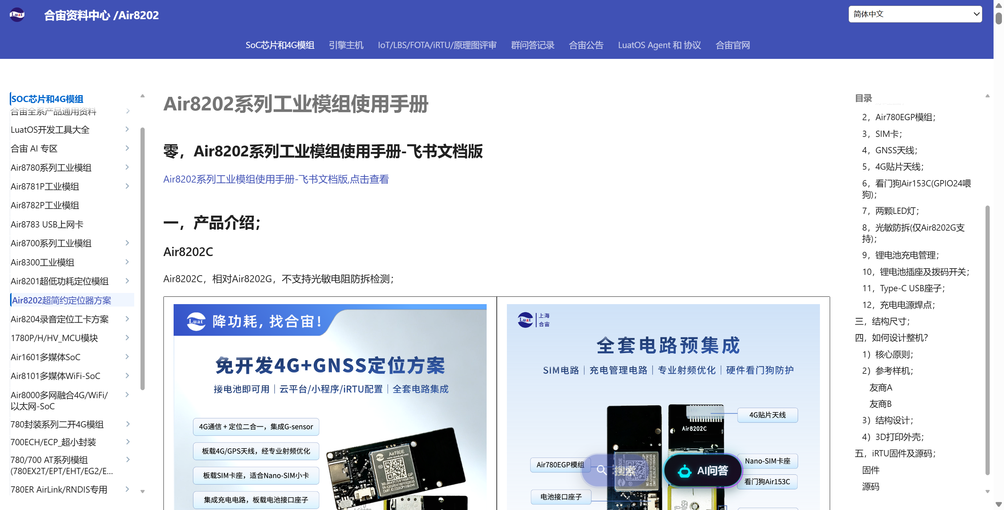
Task: Switch to the SoC芯片和4G模组 nav tab
Action: 280,45
